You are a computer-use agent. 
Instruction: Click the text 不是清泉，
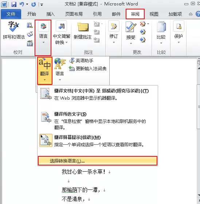pos(73,199)
